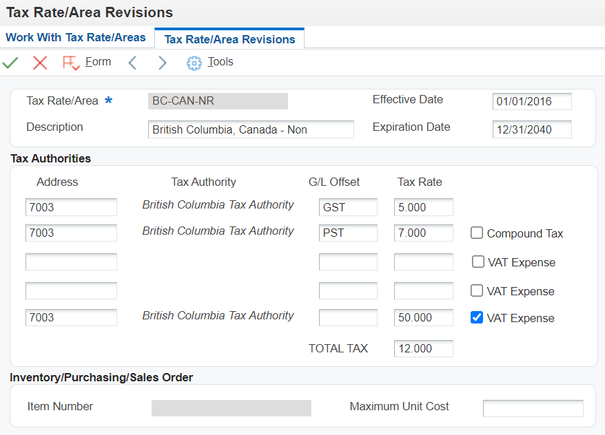Select the Tax Rate/Area Revisions tab

229,39
